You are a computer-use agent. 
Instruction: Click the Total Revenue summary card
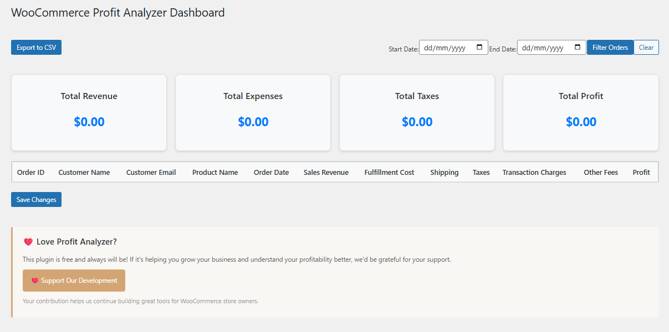coord(89,112)
